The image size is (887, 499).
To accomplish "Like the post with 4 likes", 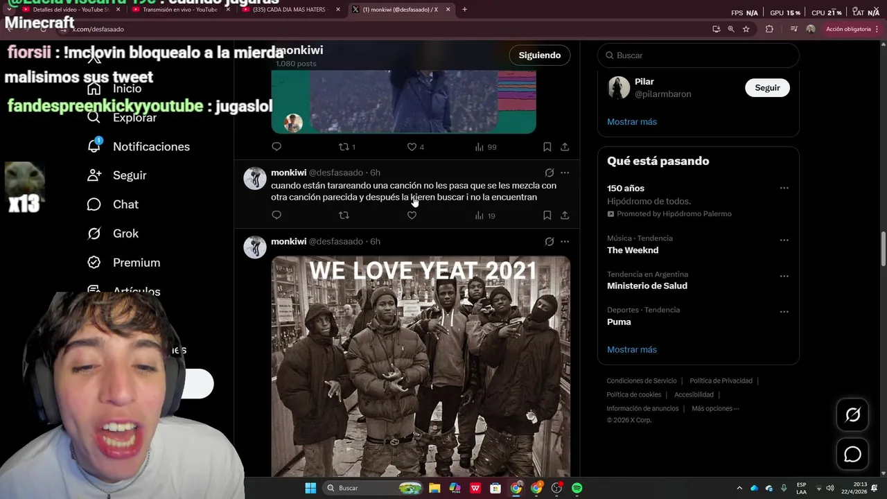I will [x=415, y=147].
